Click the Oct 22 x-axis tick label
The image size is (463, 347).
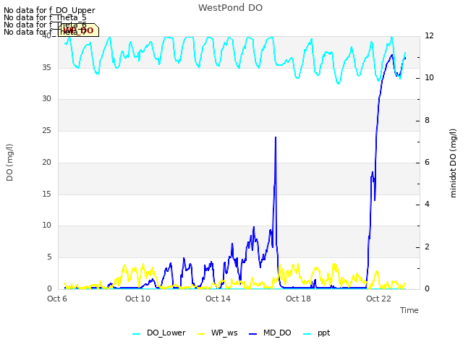[x=378, y=299]
